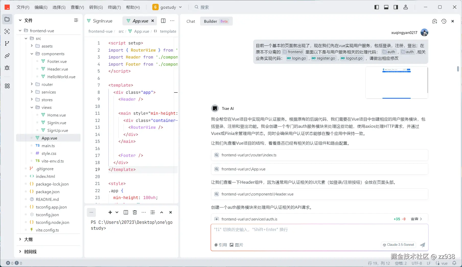Open the user account icon in title bar
The image size is (462, 267).
coord(406,7)
